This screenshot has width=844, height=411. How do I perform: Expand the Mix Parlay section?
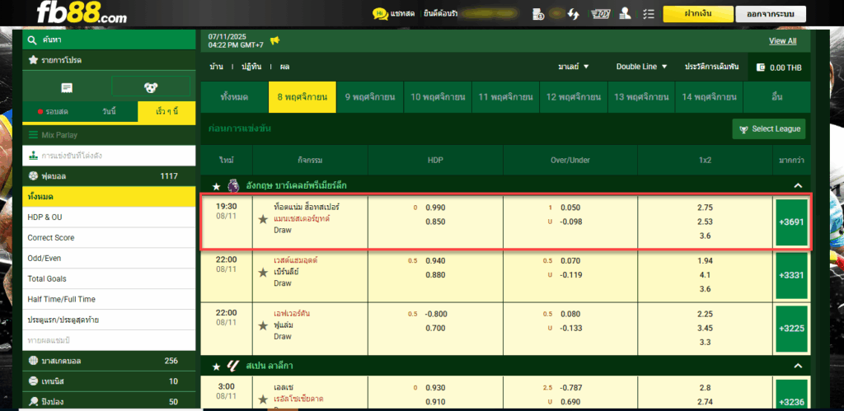pyautogui.click(x=109, y=135)
